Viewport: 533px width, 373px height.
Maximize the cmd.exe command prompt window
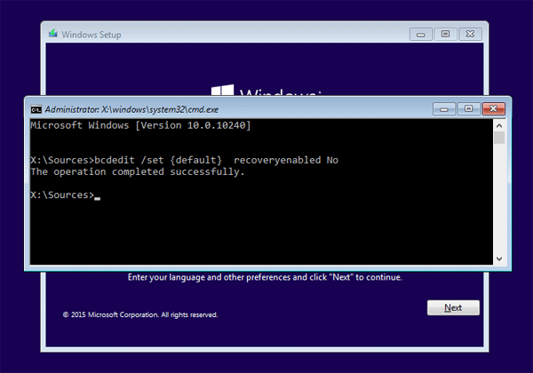click(x=469, y=108)
